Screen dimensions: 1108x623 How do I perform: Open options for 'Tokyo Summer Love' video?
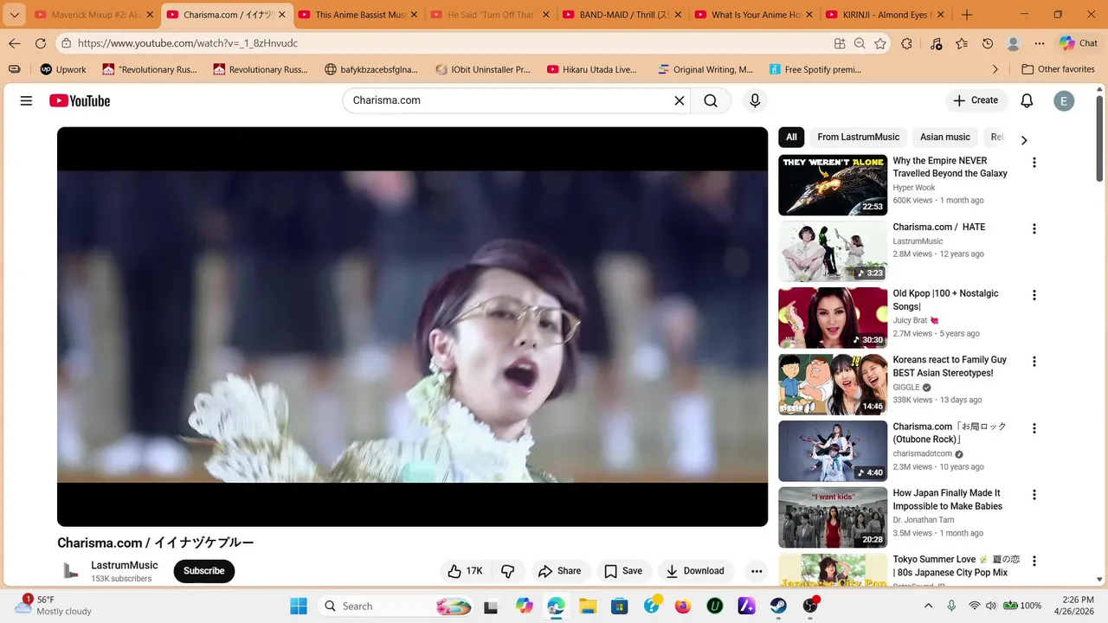1034,561
